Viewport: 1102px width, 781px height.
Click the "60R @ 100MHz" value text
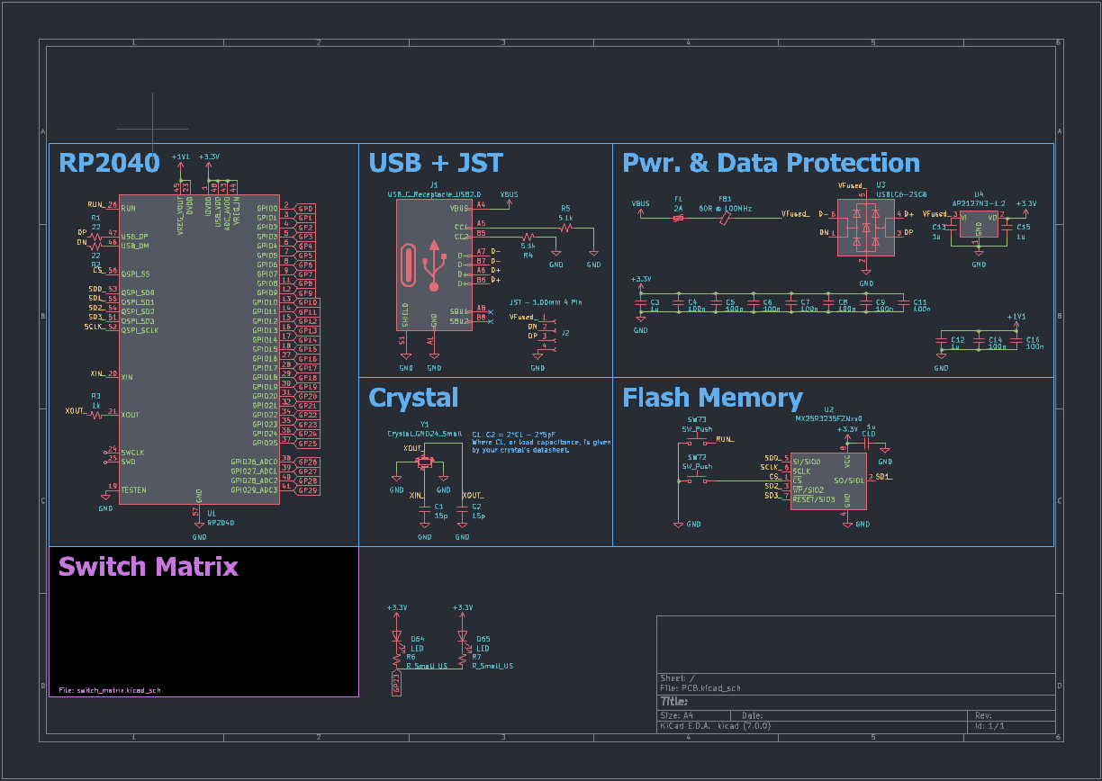pyautogui.click(x=726, y=208)
